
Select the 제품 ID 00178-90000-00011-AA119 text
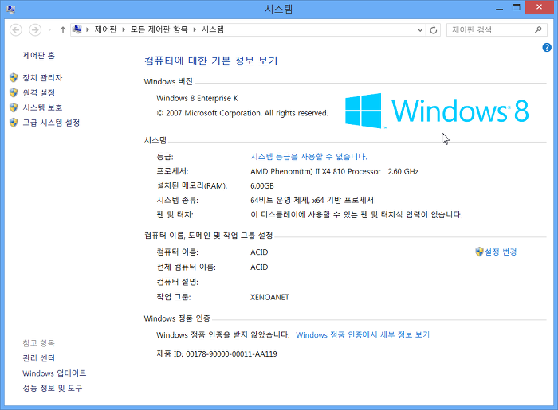[x=217, y=353]
